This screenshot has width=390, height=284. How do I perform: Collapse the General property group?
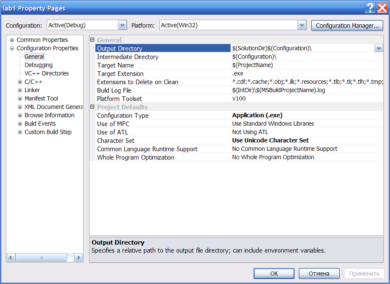[92, 39]
